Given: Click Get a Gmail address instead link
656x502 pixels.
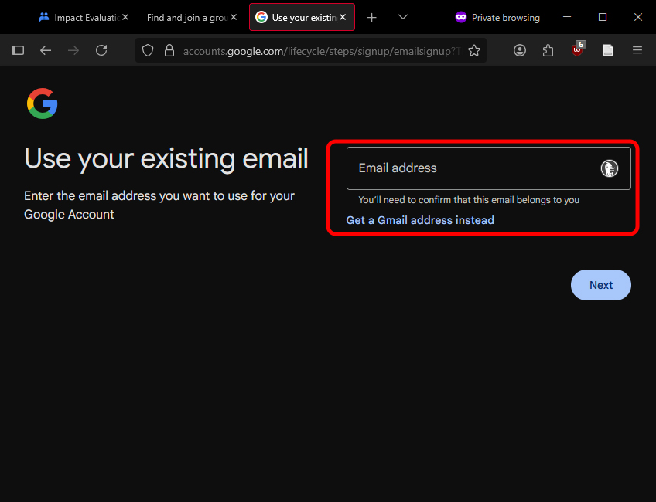Looking at the screenshot, I should [420, 220].
